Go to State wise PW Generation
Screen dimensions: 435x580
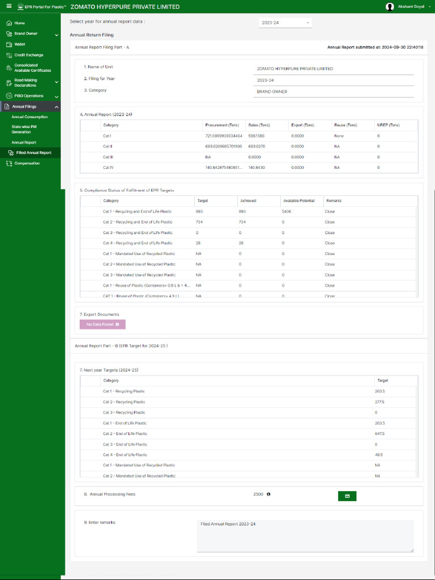(x=24, y=129)
